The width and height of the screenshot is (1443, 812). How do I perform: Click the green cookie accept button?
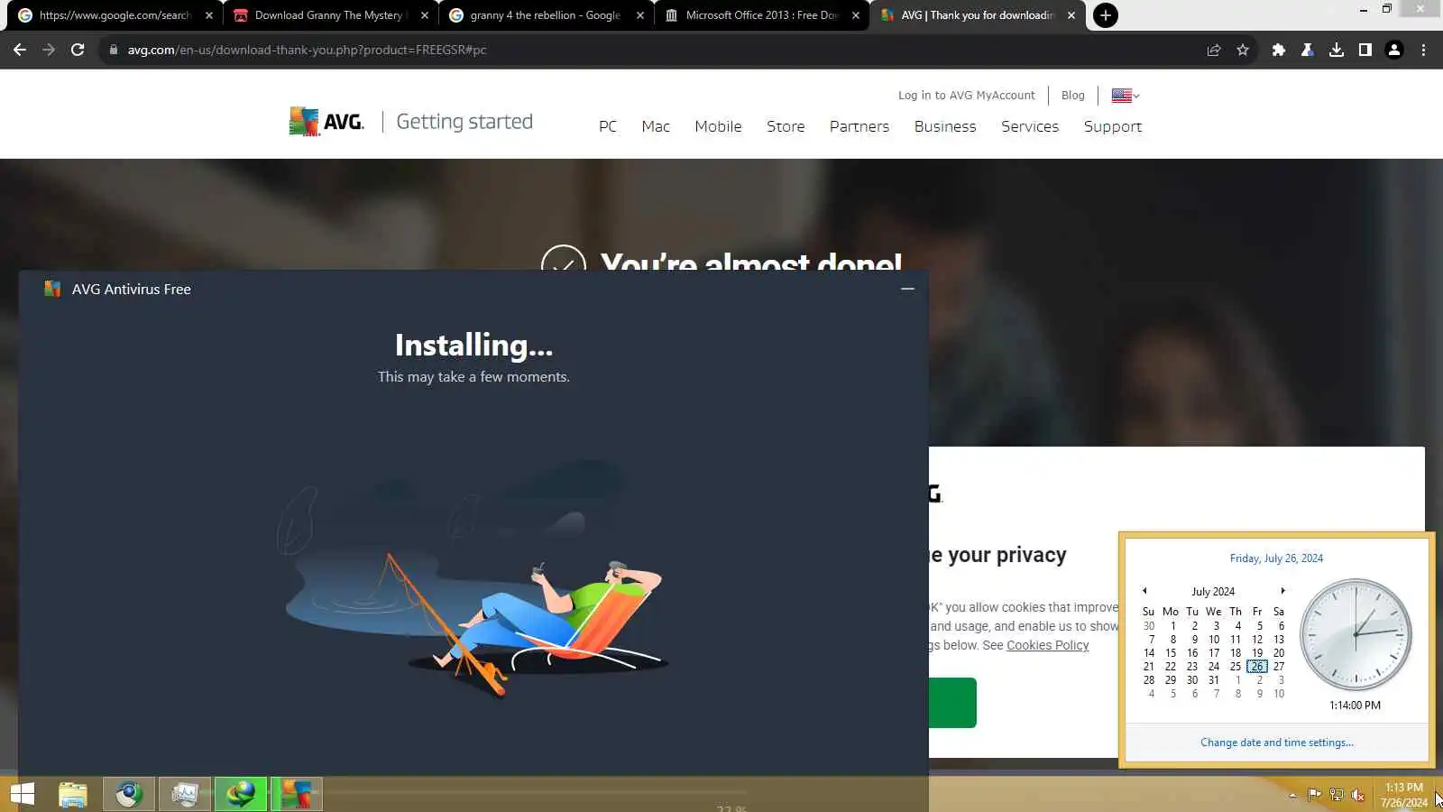[952, 703]
